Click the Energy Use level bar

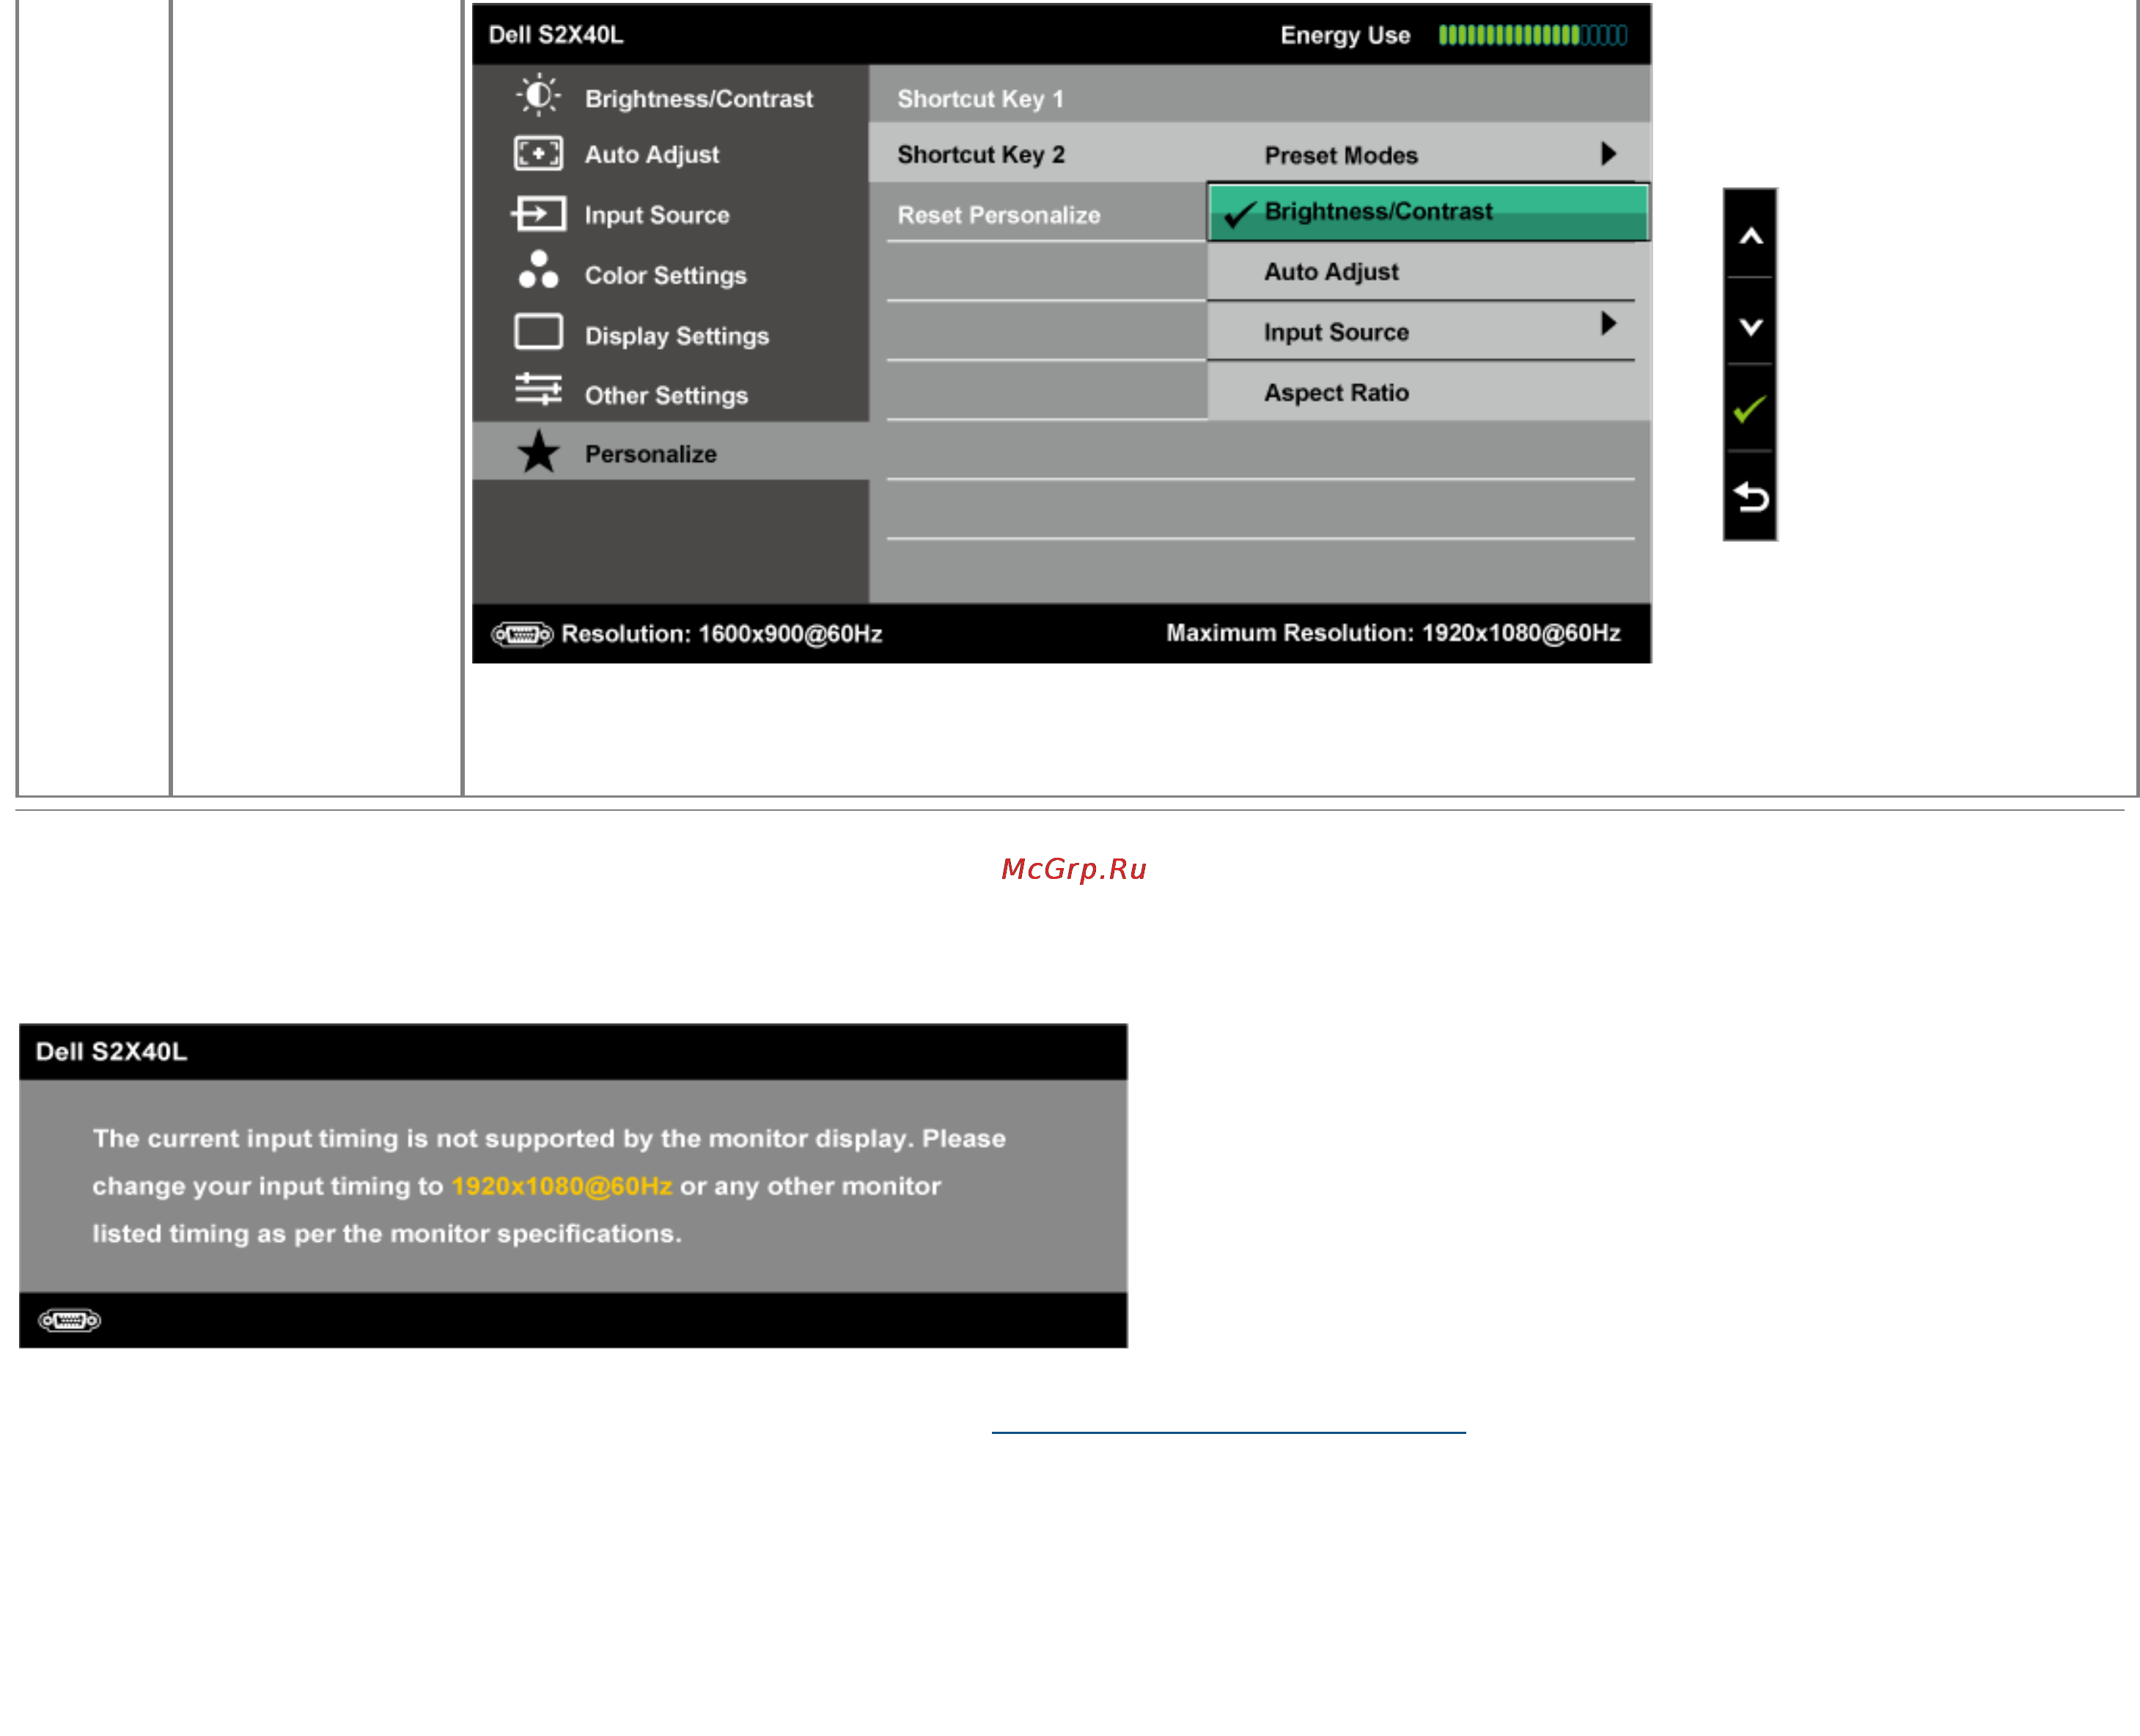point(1532,35)
